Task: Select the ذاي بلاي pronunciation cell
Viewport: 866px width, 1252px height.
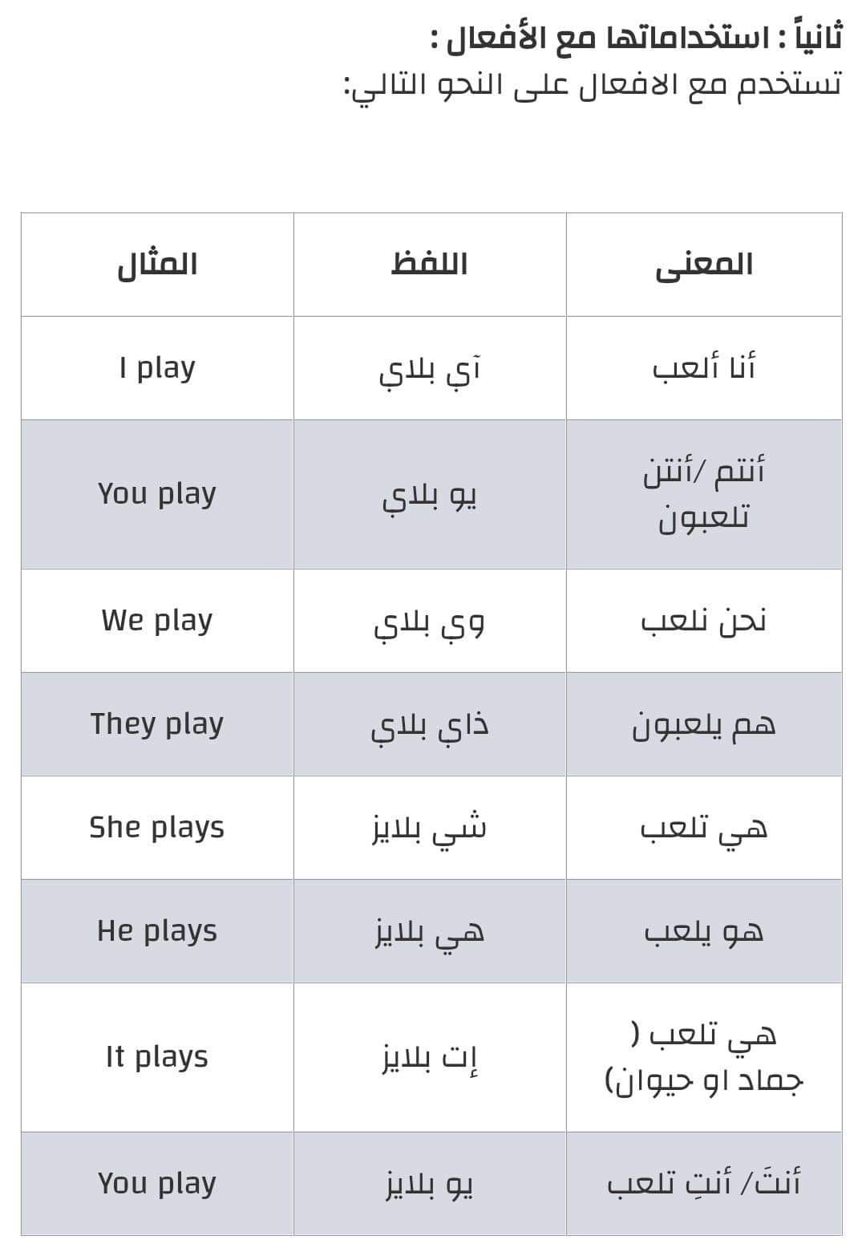Action: click(x=430, y=724)
